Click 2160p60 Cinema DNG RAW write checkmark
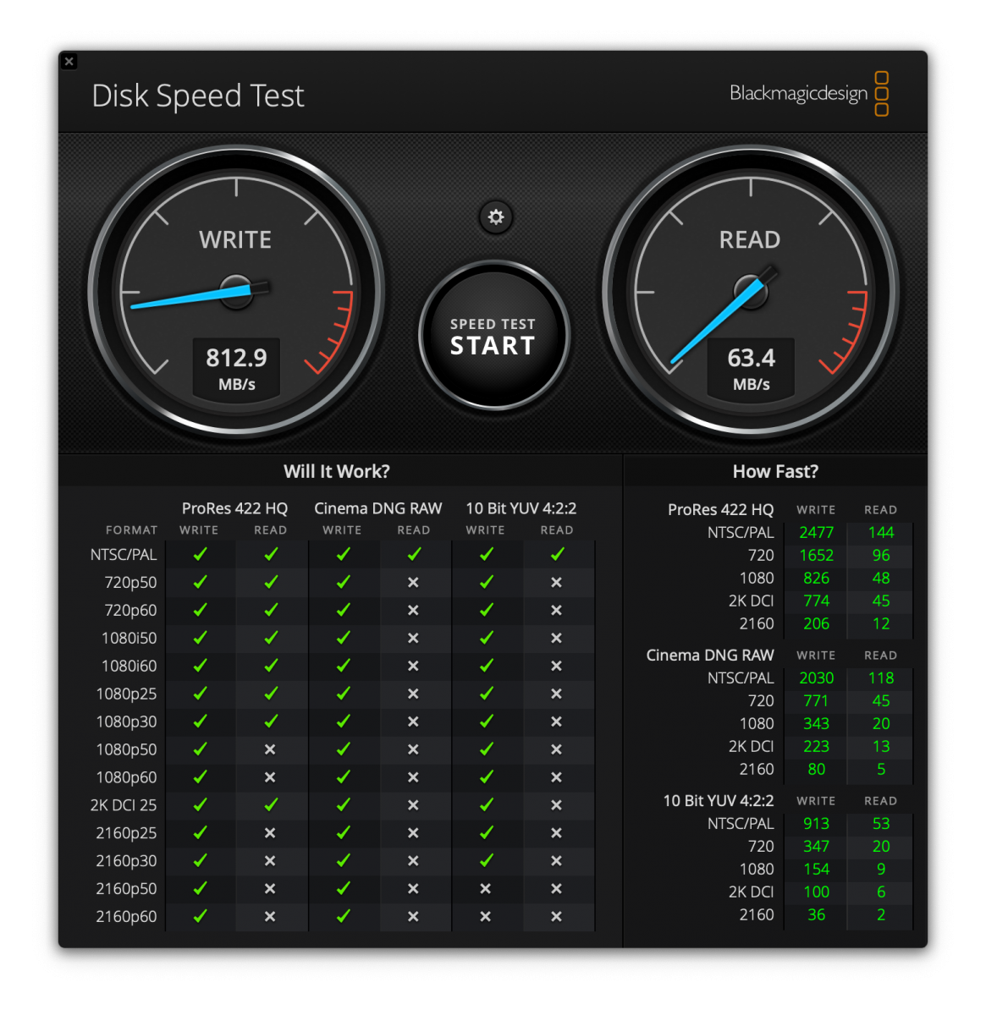 (x=343, y=916)
